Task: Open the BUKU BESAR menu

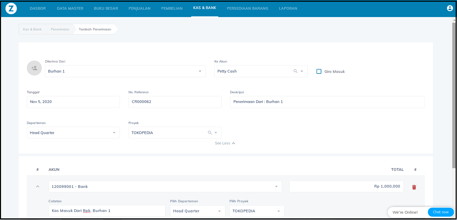Action: (106, 8)
